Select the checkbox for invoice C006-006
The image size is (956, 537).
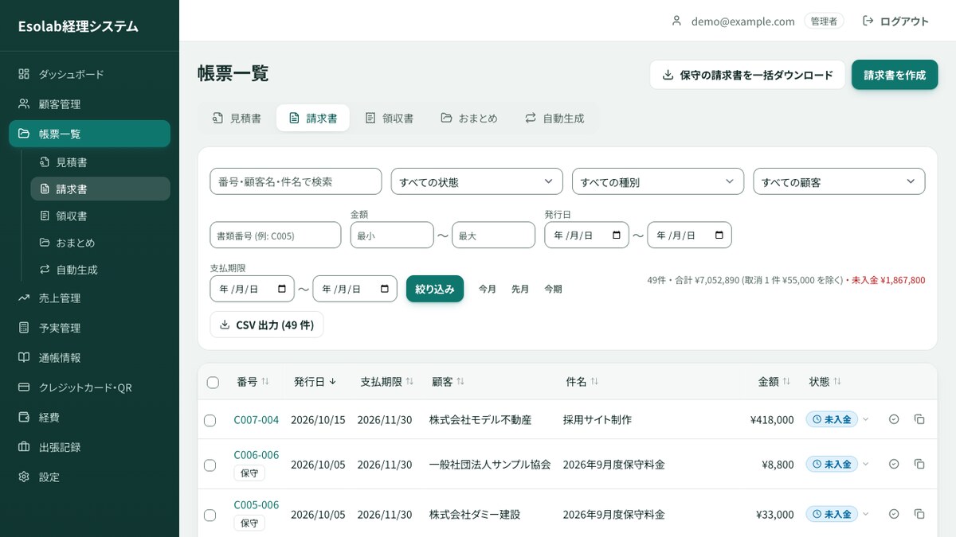[210, 465]
